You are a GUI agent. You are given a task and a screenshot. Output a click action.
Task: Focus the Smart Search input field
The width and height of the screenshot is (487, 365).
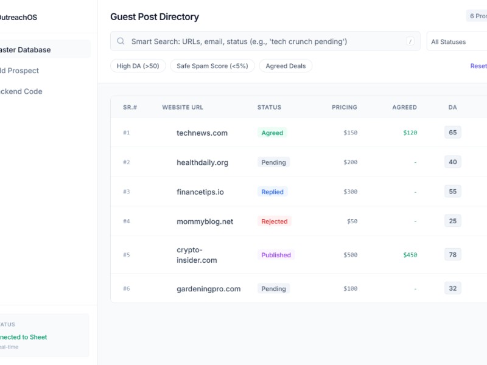tap(262, 41)
